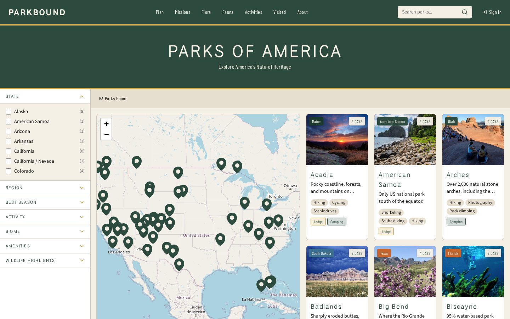This screenshot has width=510, height=319.
Task: Click the Texas state label
Action: coord(384,253)
